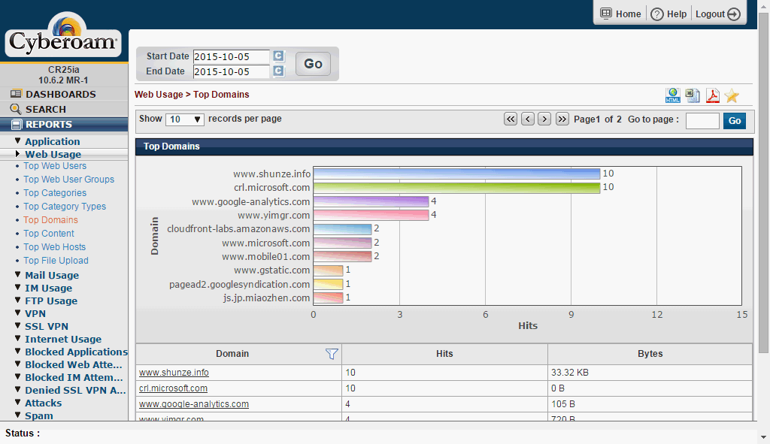Click www.shunze.info link in table

tap(174, 373)
